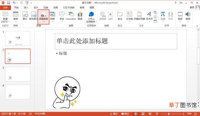
Task: Check spelling icon in status bar
Action: pyautogui.click(x=30, y=114)
